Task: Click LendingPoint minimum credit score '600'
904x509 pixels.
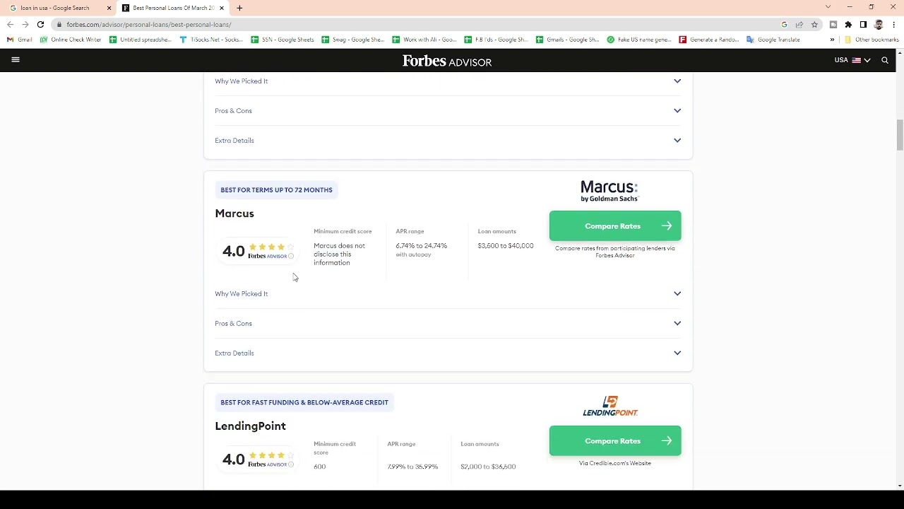Action: tap(320, 467)
